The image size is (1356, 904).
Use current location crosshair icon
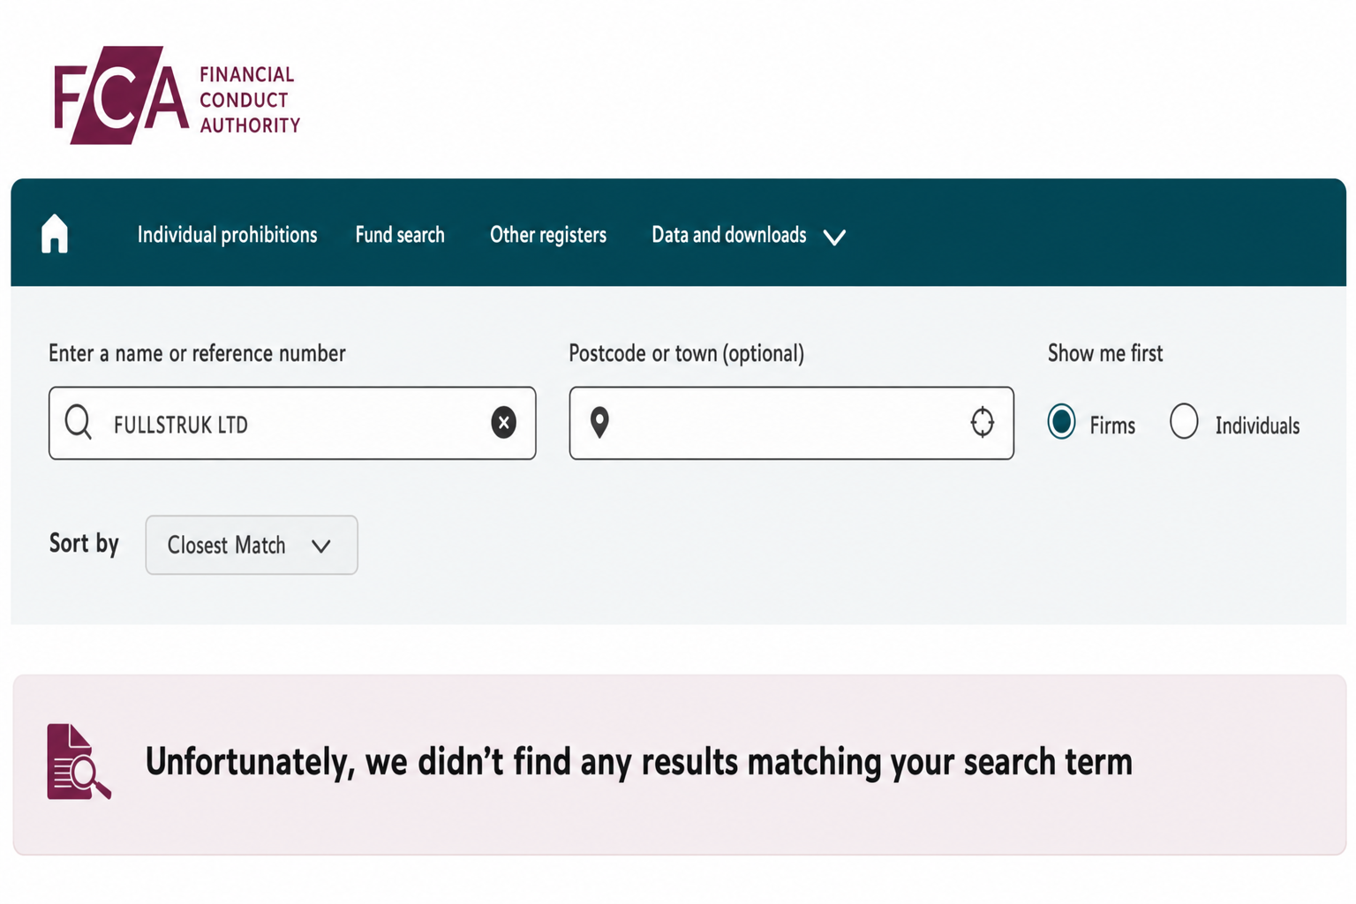click(983, 422)
